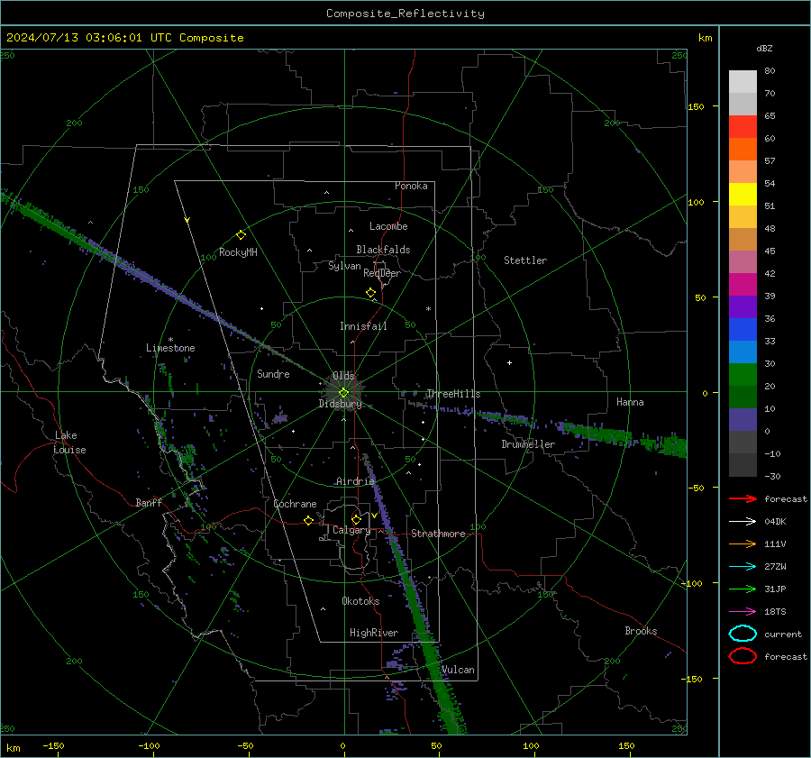Click the green 31JP arrow icon

tap(743, 589)
